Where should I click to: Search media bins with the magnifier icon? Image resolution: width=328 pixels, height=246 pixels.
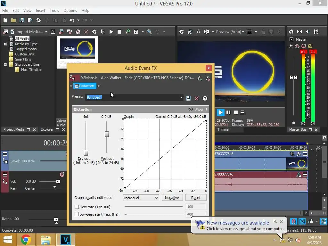point(149,32)
